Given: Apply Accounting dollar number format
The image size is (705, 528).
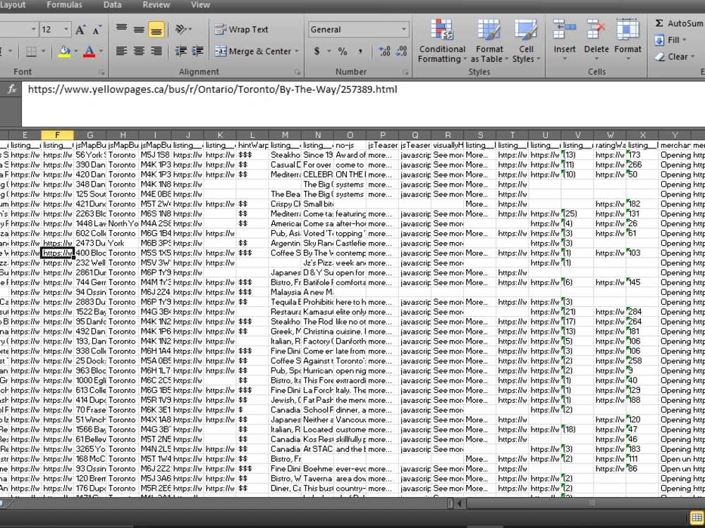Looking at the screenshot, I should (x=317, y=51).
